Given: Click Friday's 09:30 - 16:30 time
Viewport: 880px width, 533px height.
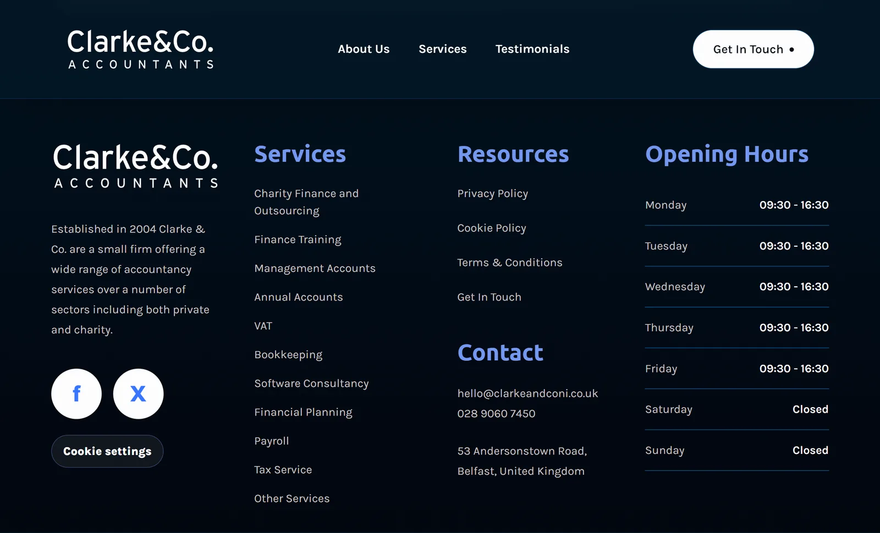Looking at the screenshot, I should 794,369.
